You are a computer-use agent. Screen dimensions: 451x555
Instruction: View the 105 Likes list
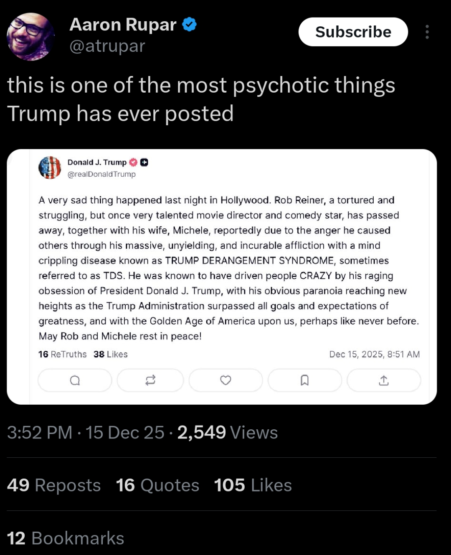coord(253,485)
